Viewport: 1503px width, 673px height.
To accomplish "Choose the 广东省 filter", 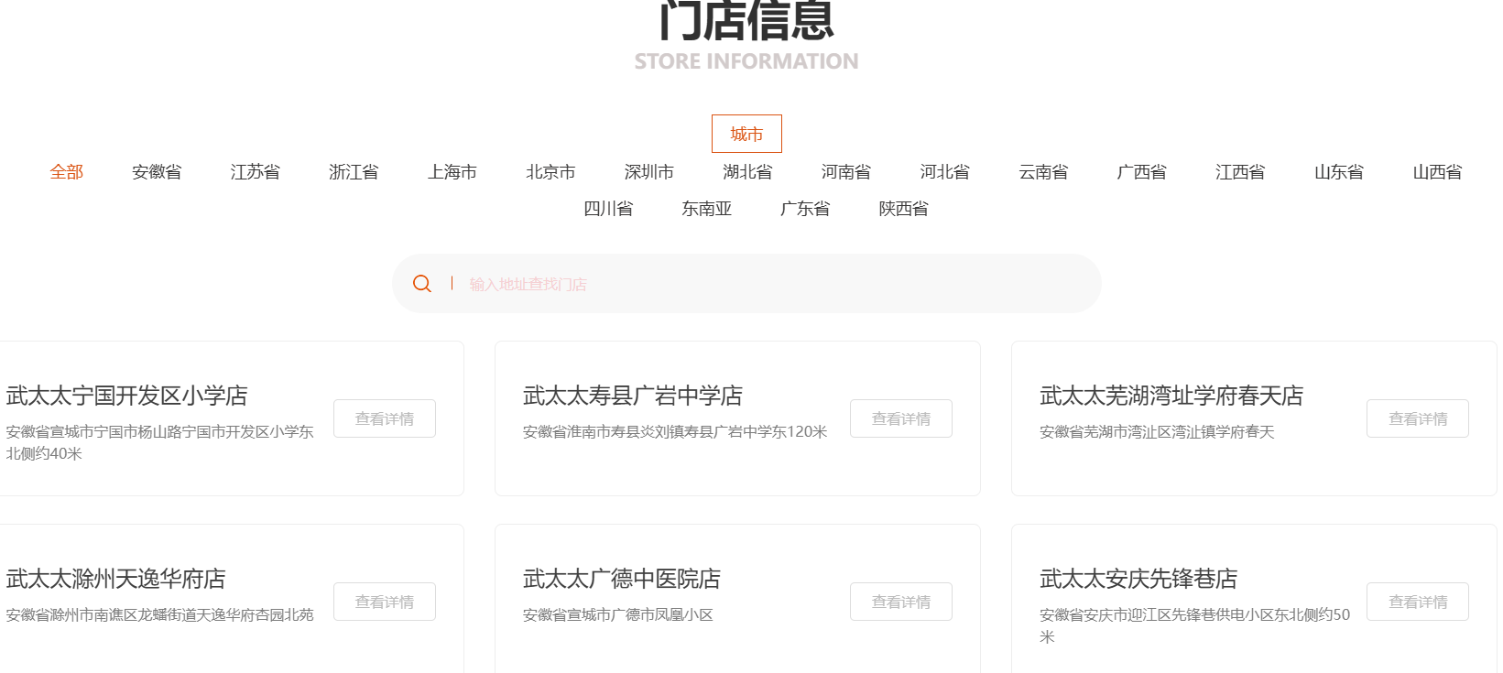I will [805, 209].
